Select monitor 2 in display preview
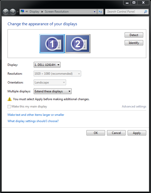The image size is (151, 193). (x=78, y=44)
